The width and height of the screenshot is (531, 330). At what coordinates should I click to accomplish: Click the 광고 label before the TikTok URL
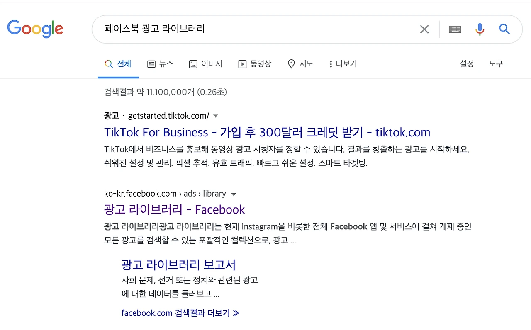(x=112, y=116)
